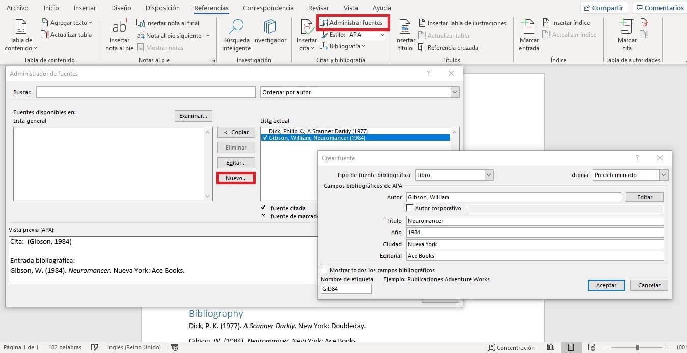Check Mostrar todos los campos bibliográficos
Screen dimensions: 687x353
point(324,270)
